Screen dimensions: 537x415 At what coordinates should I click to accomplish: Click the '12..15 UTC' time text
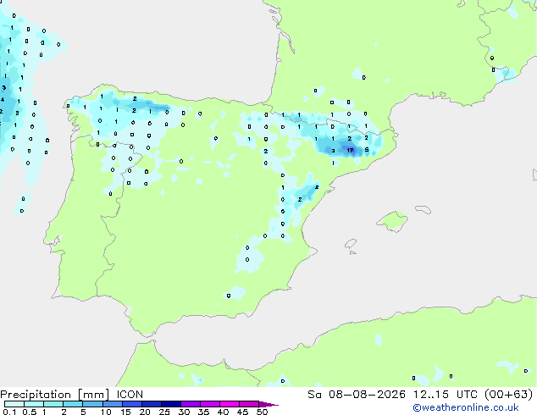[x=446, y=395]
